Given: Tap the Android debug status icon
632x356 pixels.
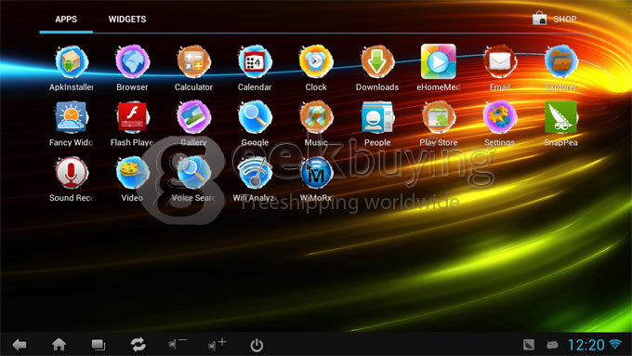Looking at the screenshot, I should pos(552,345).
